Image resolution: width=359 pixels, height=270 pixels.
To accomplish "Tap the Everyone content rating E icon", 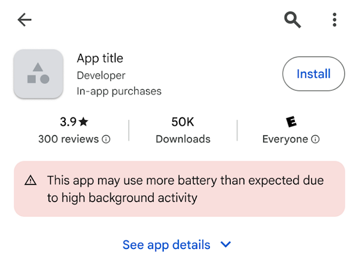I will tap(291, 122).
